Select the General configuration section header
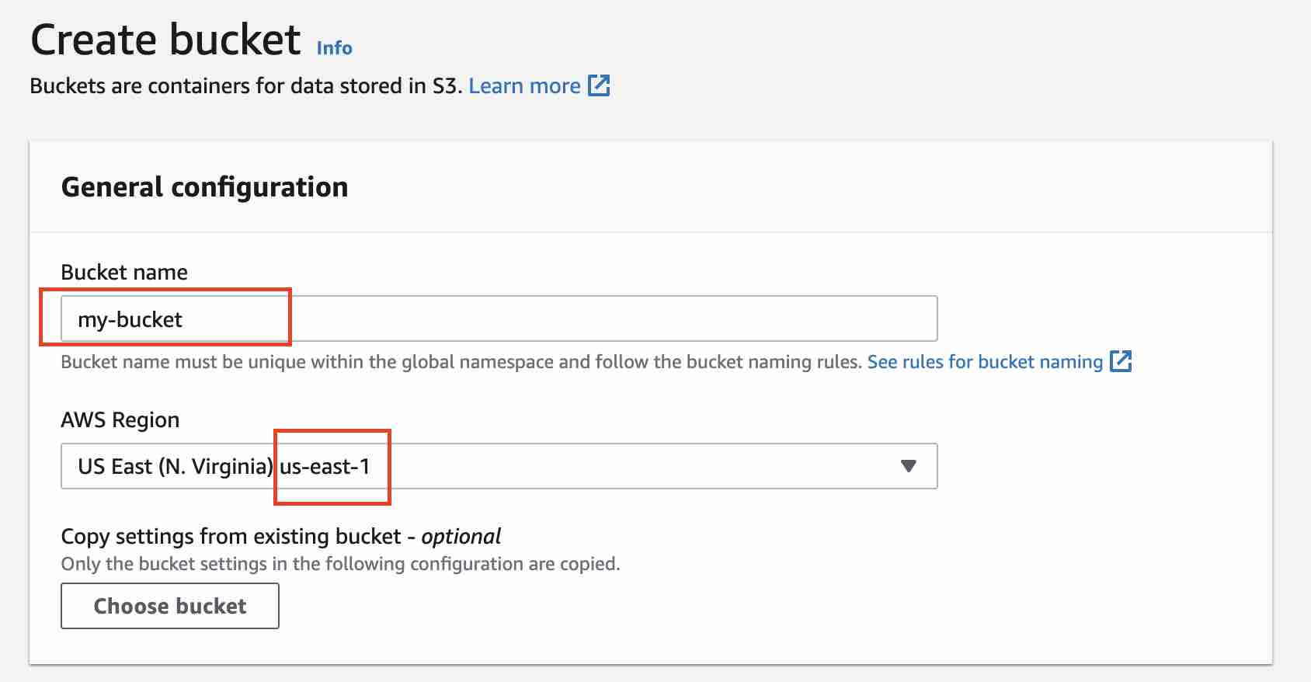The height and width of the screenshot is (682, 1311). (x=204, y=187)
